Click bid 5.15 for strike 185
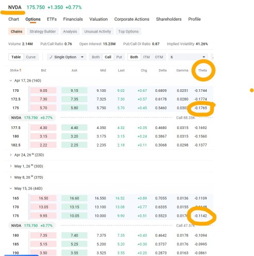The image size is (254, 256). 43,244
